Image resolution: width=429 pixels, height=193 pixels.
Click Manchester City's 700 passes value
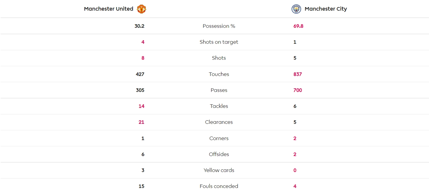click(298, 90)
